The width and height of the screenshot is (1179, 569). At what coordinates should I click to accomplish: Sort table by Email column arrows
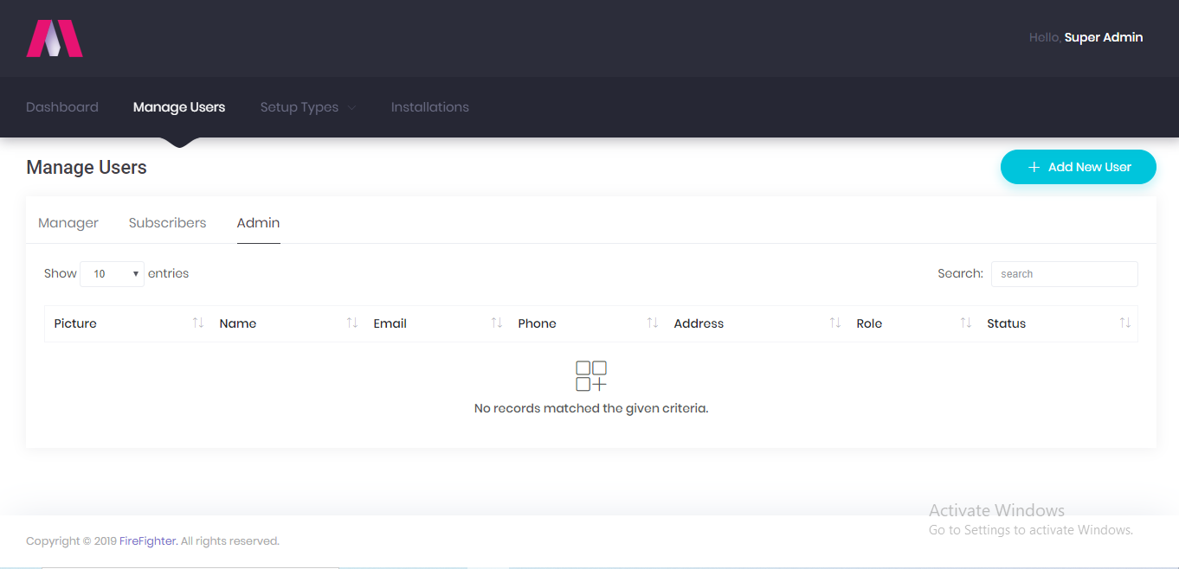coord(497,323)
